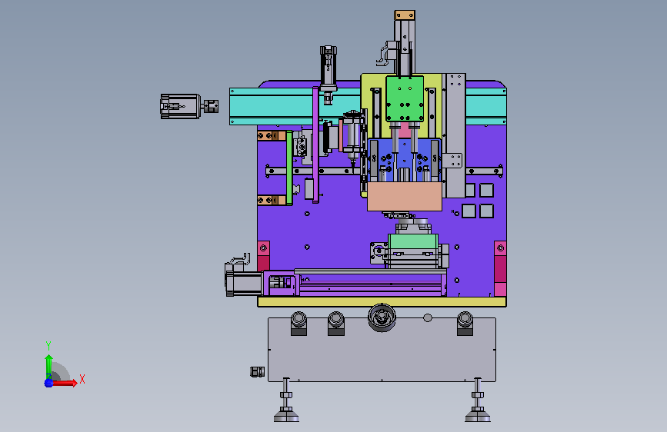Click the blue Z axis ball of the triad

coord(48,383)
